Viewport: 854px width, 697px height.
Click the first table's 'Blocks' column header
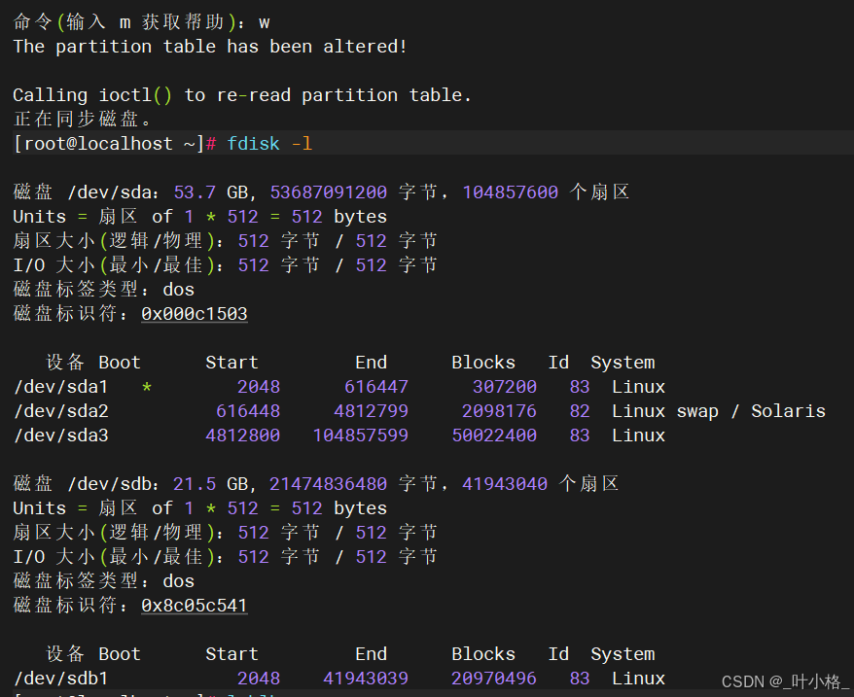tap(483, 363)
